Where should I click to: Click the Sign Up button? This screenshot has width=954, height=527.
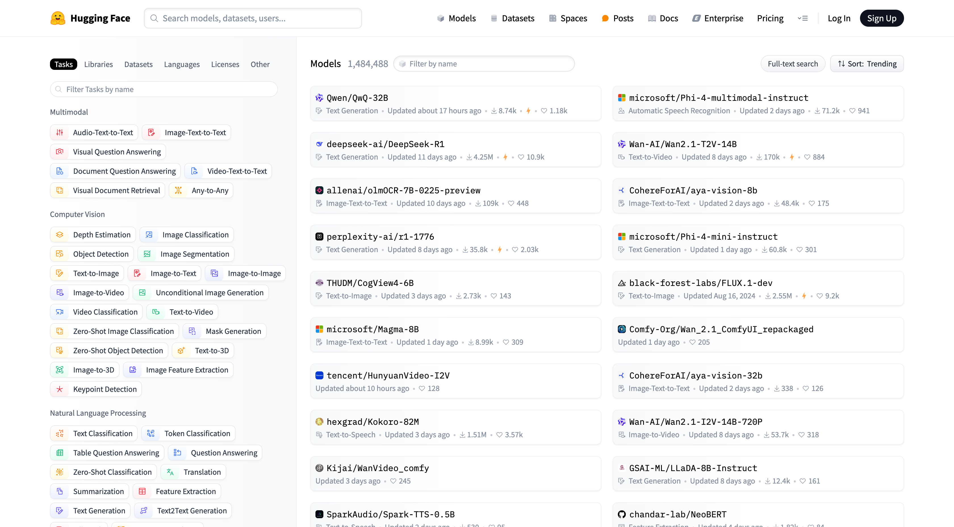coord(881,18)
